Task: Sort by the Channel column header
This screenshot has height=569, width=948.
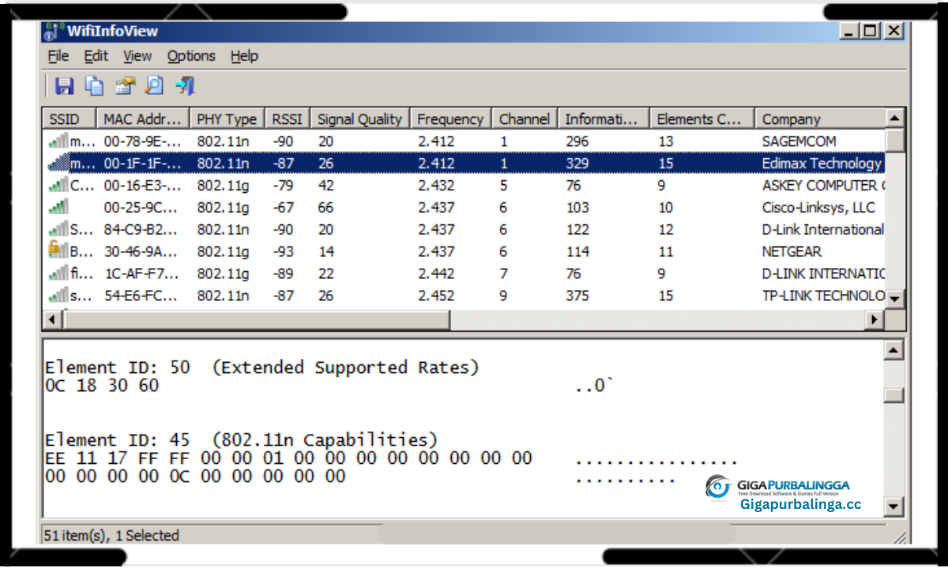Action: (525, 119)
